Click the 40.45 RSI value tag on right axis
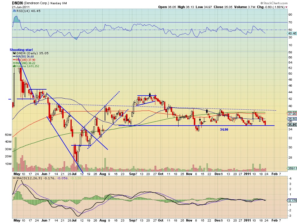Viewport: 297px width, 223px height. pyautogui.click(x=292, y=33)
